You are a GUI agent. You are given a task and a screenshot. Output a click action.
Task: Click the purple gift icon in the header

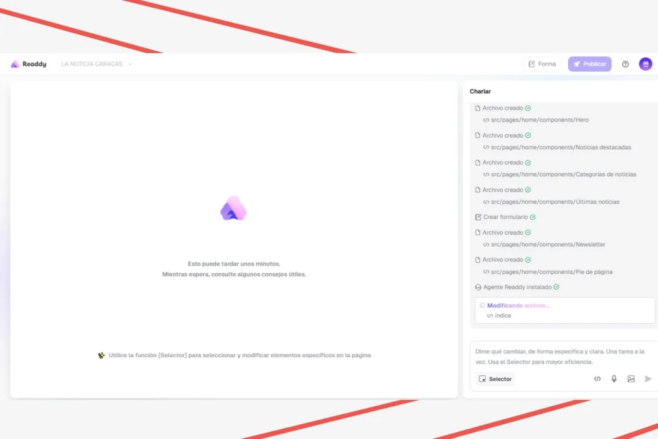(645, 64)
